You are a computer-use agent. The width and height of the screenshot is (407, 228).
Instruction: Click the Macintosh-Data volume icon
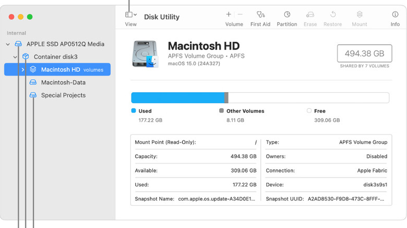click(33, 82)
